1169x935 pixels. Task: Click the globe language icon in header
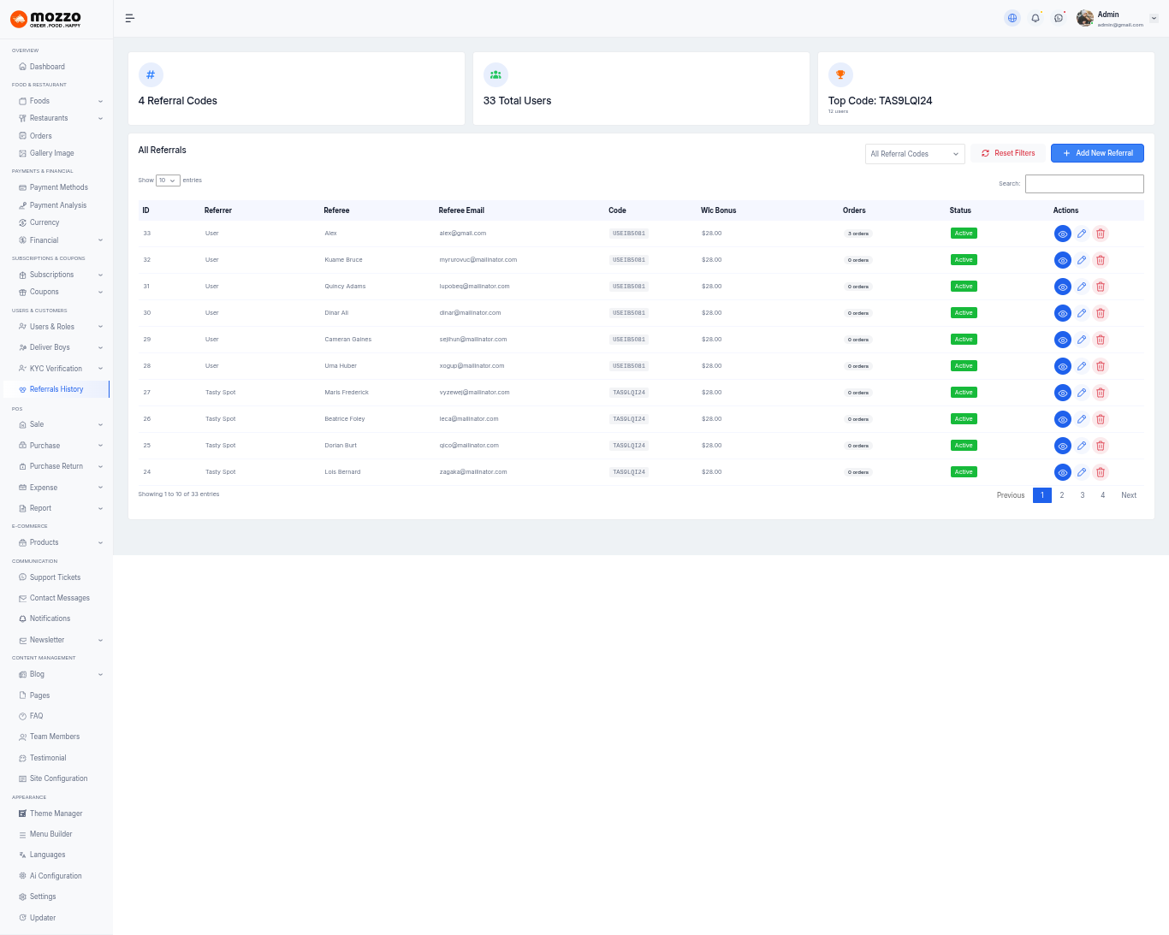click(x=1012, y=18)
